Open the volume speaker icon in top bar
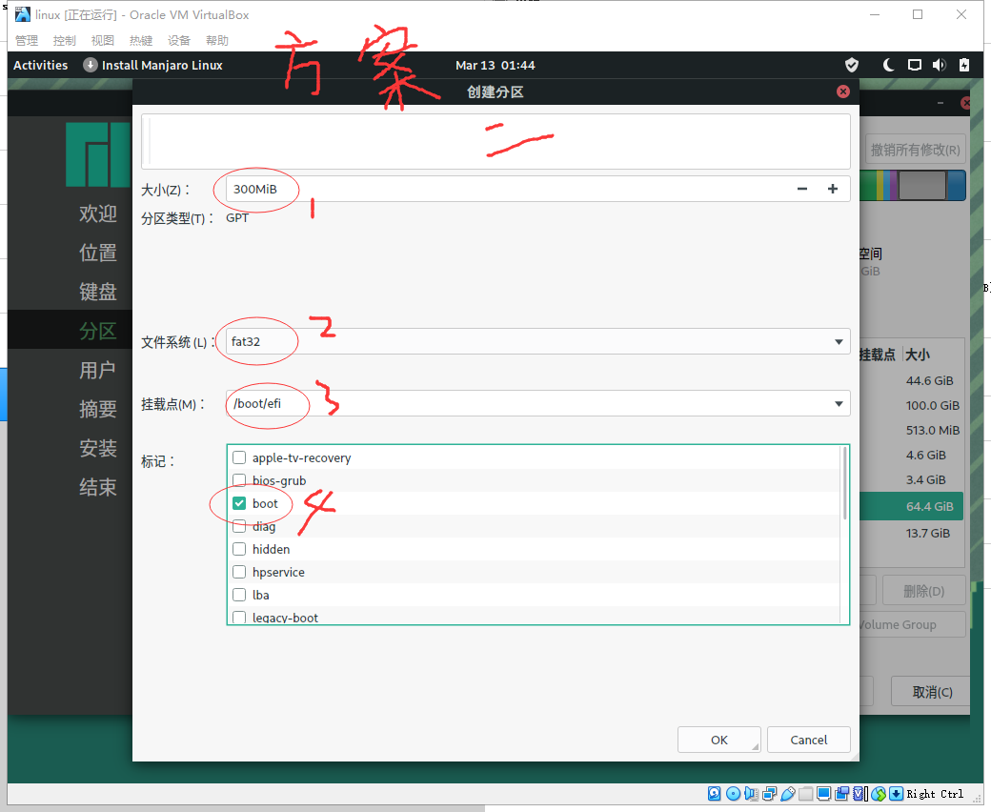The height and width of the screenshot is (812, 991). coord(939,65)
